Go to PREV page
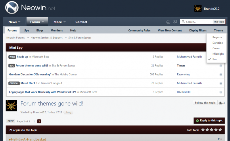This screenshot has width=230, height=141. click(x=11, y=121)
